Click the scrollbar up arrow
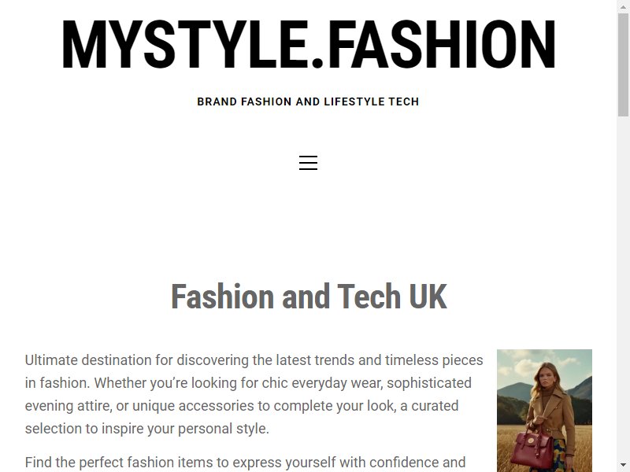This screenshot has height=472, width=630. pyautogui.click(x=623, y=6)
